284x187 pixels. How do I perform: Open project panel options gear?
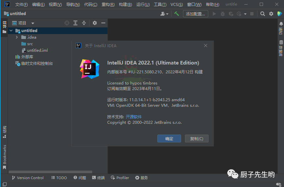tap(95, 23)
